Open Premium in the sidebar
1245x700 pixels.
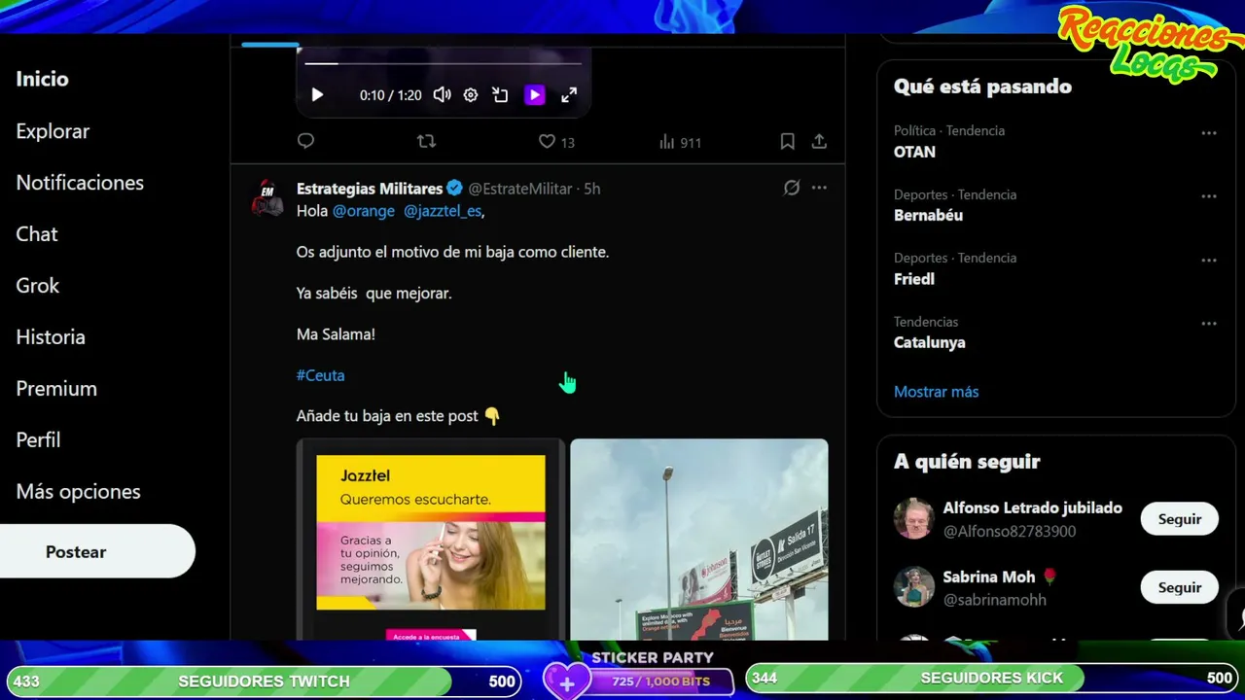point(56,389)
